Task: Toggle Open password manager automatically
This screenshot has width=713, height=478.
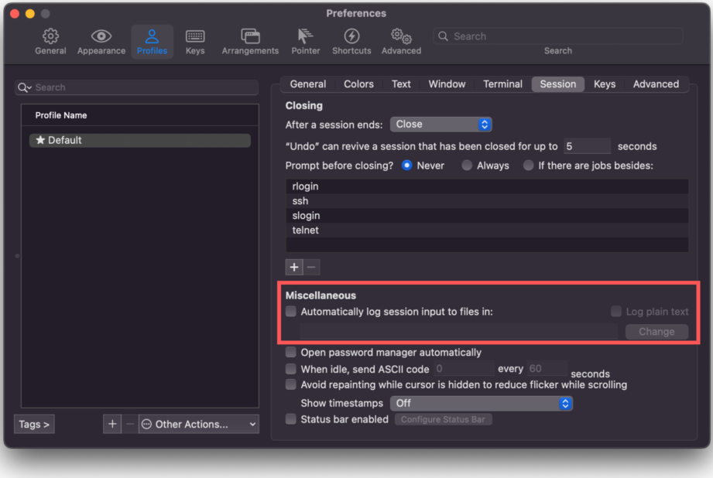Action: tap(291, 353)
